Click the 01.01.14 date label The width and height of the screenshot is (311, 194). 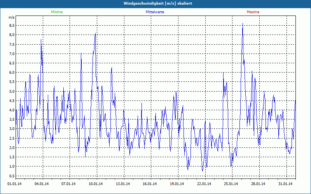(14, 184)
